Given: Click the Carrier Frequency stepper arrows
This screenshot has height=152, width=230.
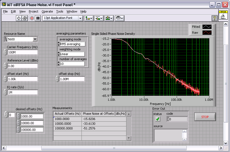Looking at the screenshot, I should [x=5, y=52].
